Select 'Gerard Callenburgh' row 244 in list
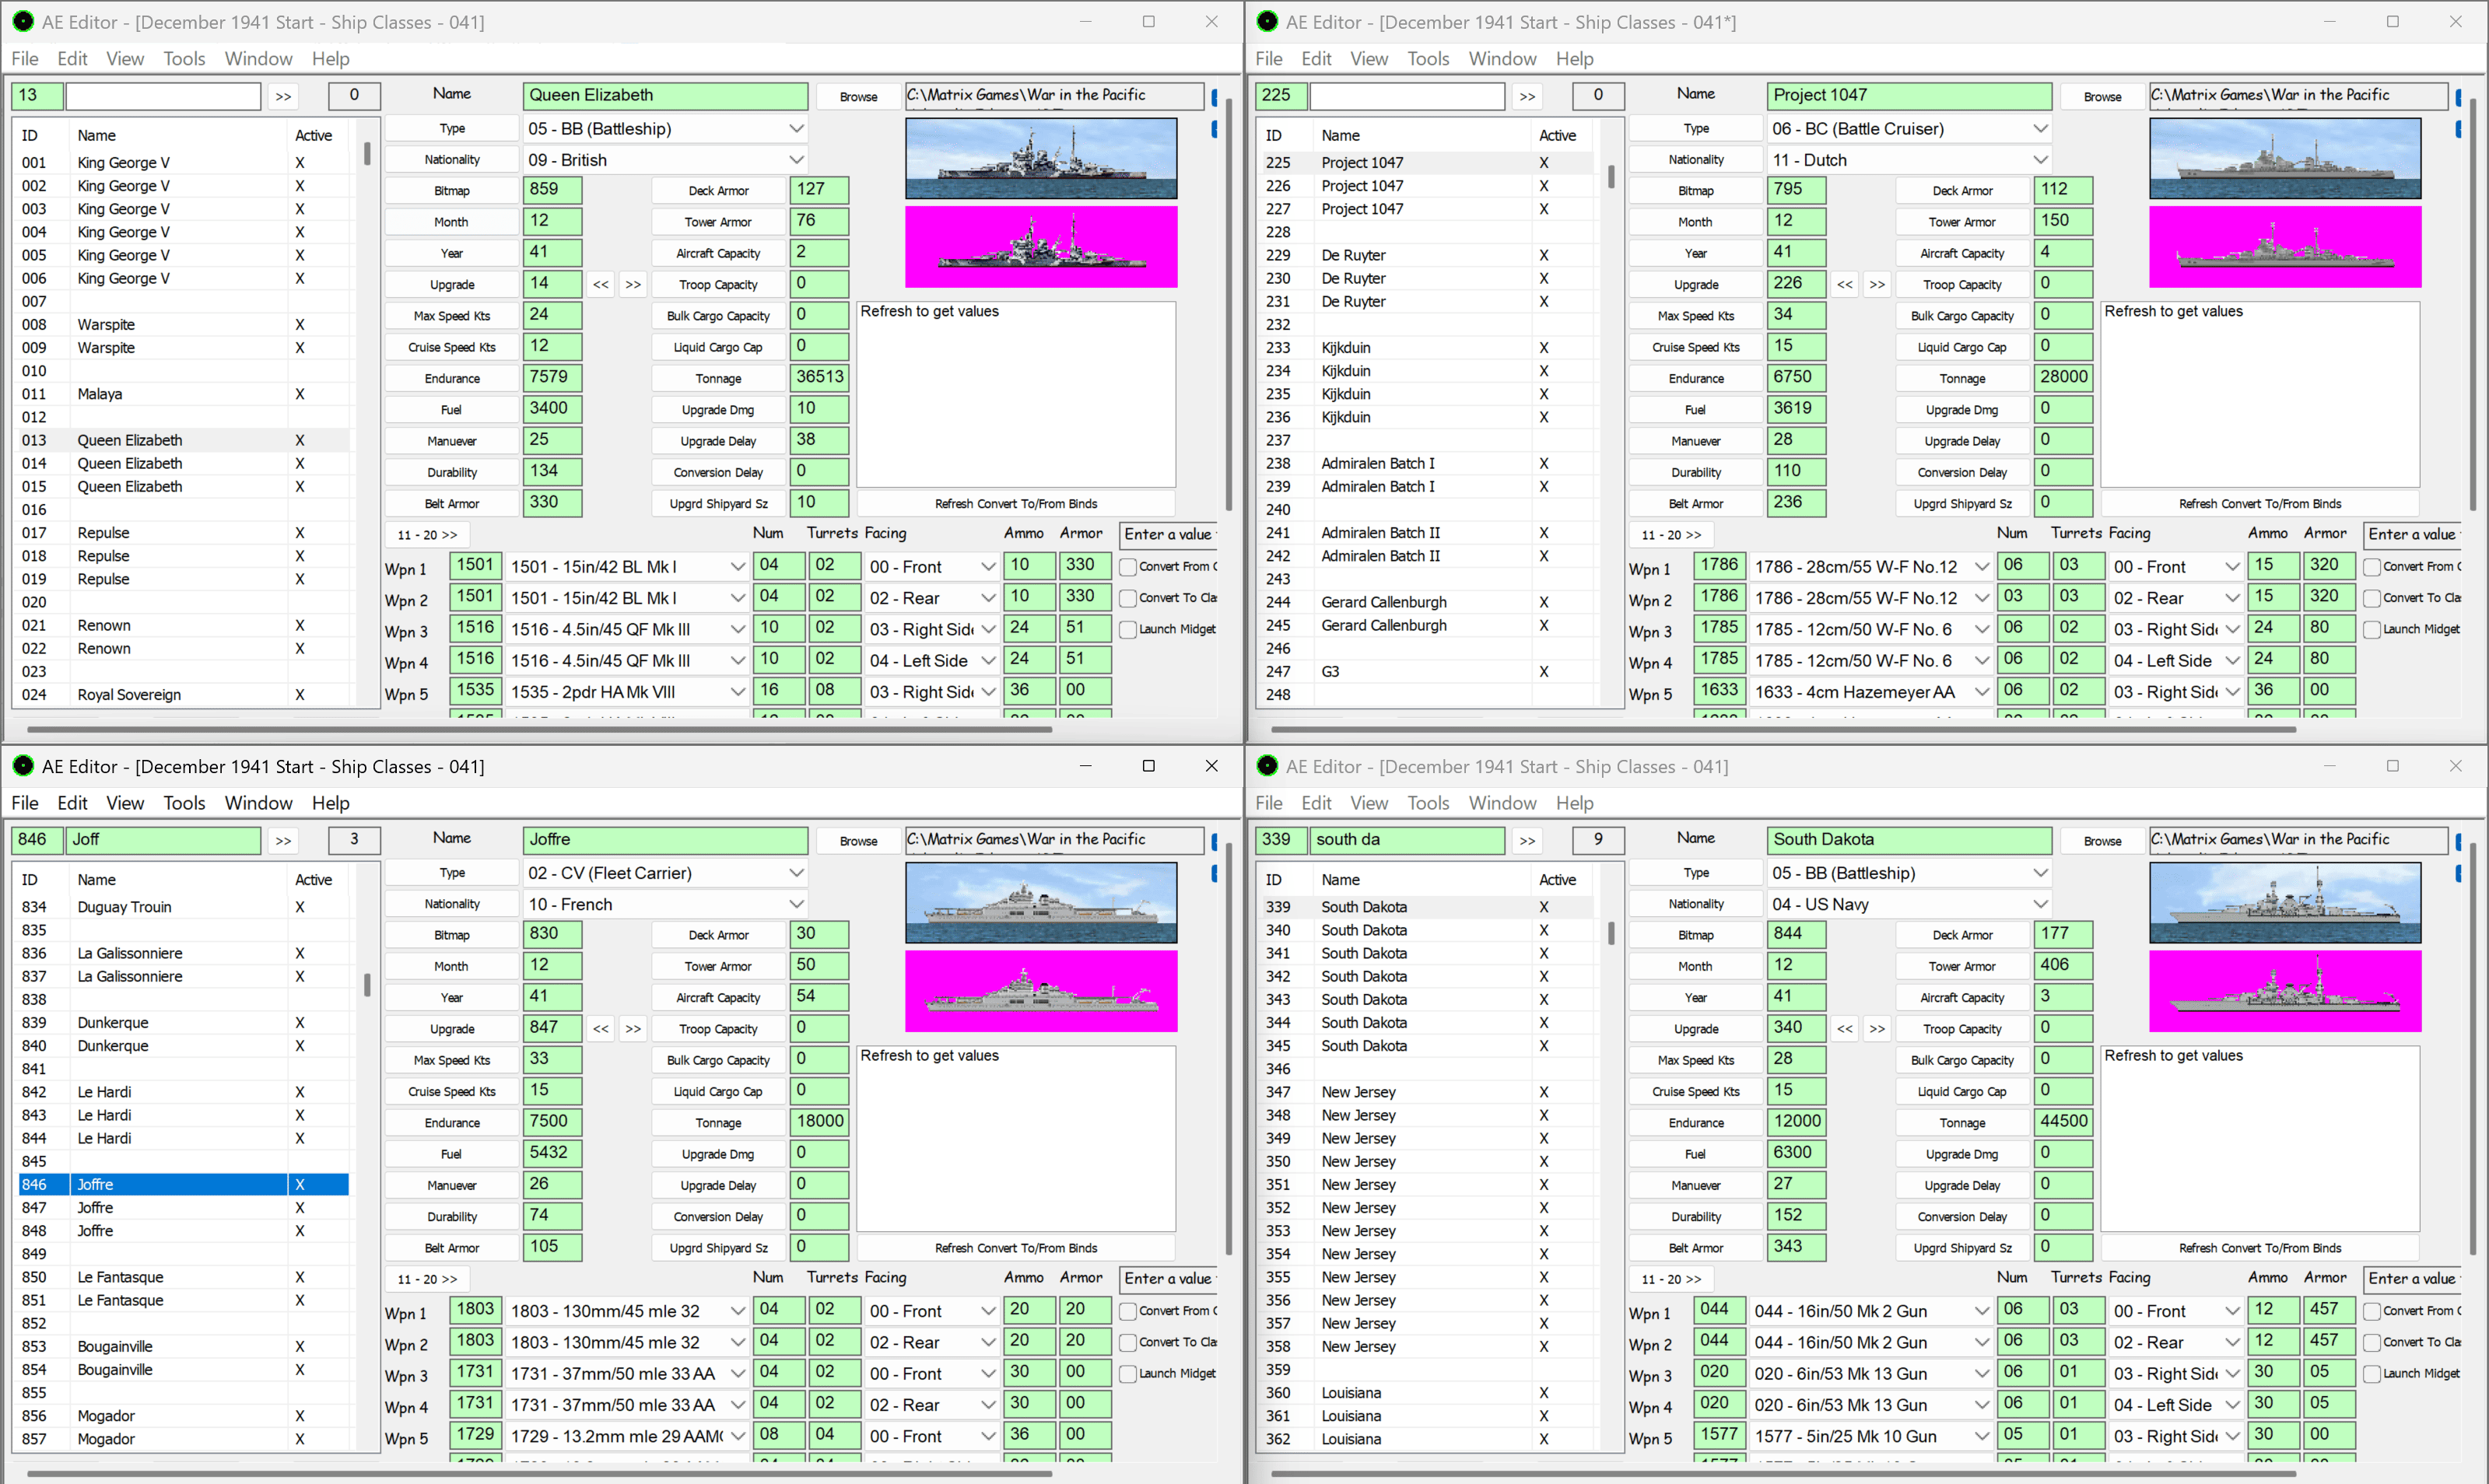 (1428, 602)
